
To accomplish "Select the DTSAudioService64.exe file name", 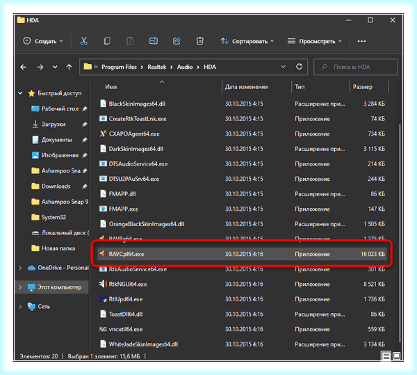I will coord(138,163).
